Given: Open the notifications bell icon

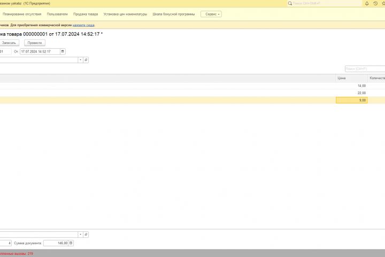Looking at the screenshot, I should [367, 3].
